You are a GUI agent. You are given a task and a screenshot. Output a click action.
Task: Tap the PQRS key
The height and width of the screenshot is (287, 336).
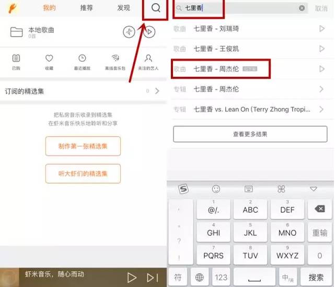(x=213, y=255)
